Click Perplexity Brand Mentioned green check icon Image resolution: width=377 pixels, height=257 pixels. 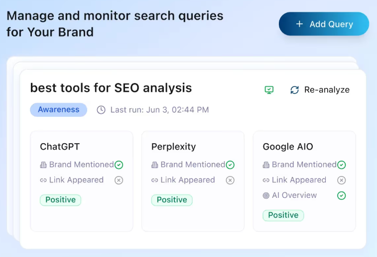tap(230, 165)
